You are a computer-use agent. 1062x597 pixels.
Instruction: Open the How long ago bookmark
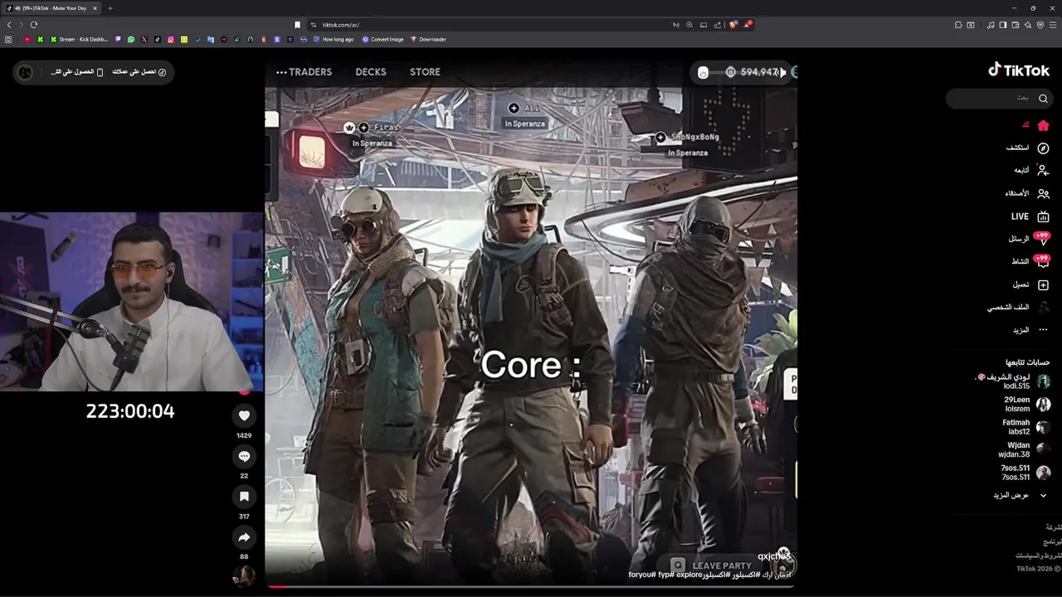(334, 39)
